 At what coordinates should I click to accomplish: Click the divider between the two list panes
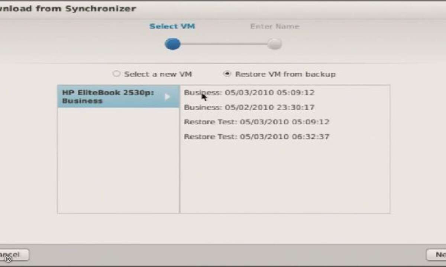pos(180,149)
